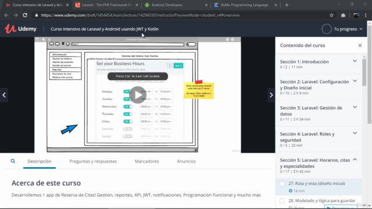Screen dimensions: 372x209
Task: Expand Sección 1: Introducción
Action: 355,61
